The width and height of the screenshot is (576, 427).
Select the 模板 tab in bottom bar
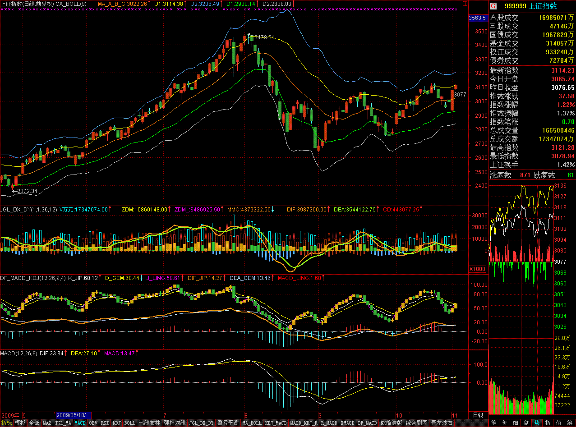coord(20,423)
